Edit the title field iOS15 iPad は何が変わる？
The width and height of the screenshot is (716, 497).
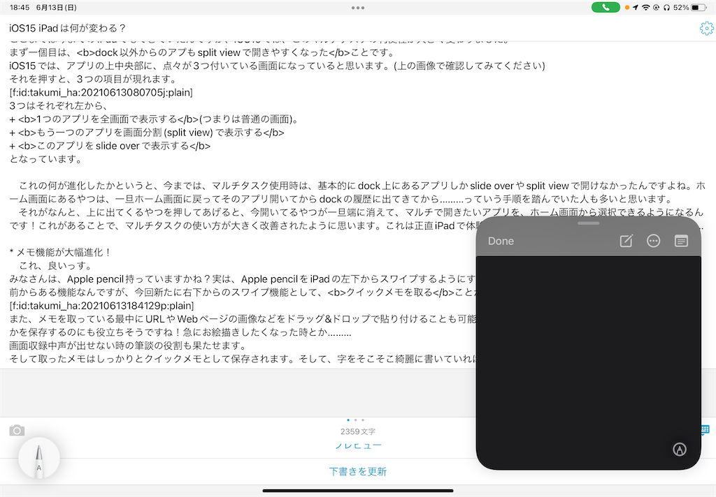point(67,28)
